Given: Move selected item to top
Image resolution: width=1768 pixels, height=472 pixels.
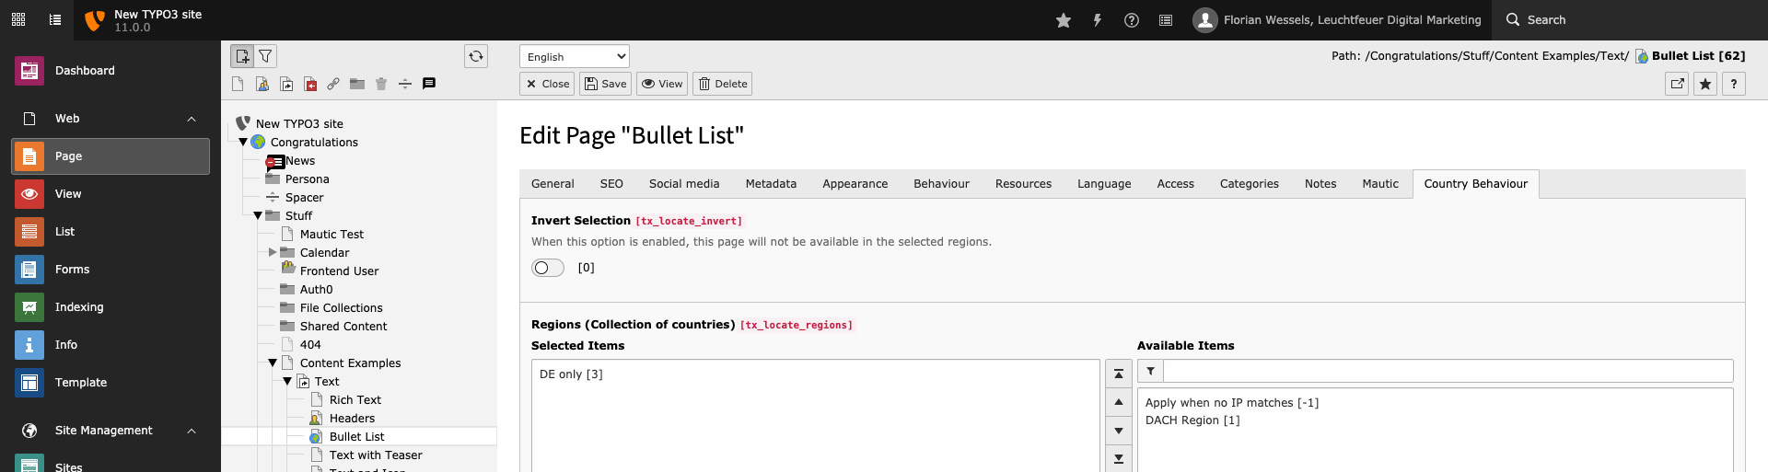Looking at the screenshot, I should (1119, 374).
